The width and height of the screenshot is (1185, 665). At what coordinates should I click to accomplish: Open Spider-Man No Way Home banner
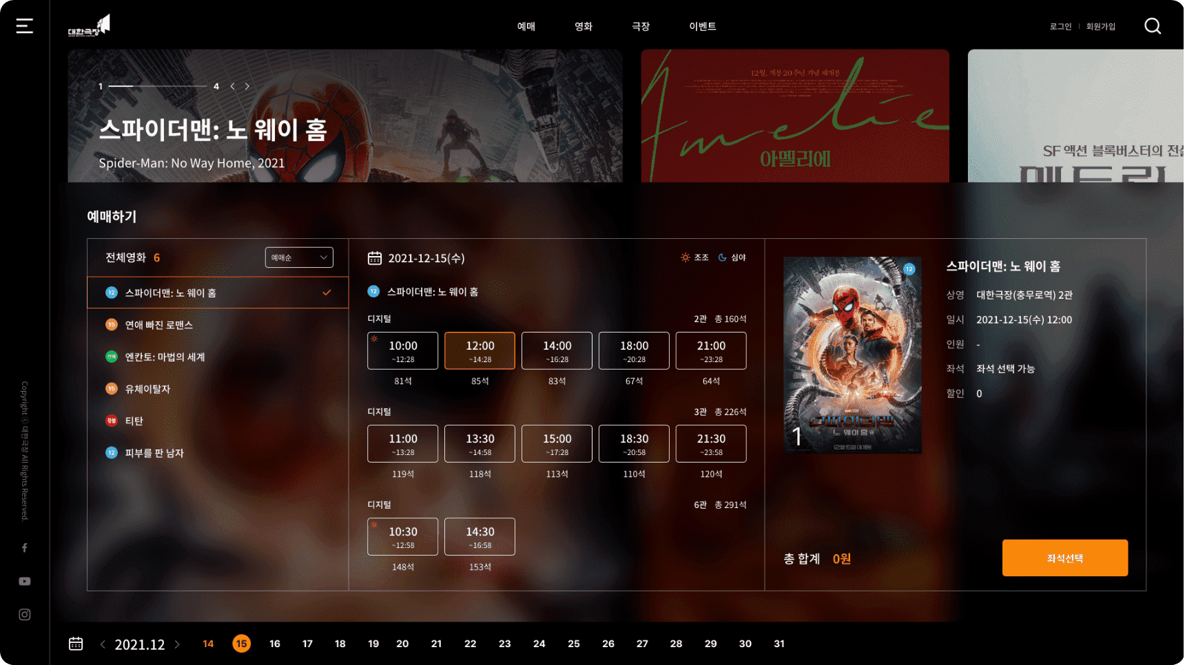click(x=345, y=116)
